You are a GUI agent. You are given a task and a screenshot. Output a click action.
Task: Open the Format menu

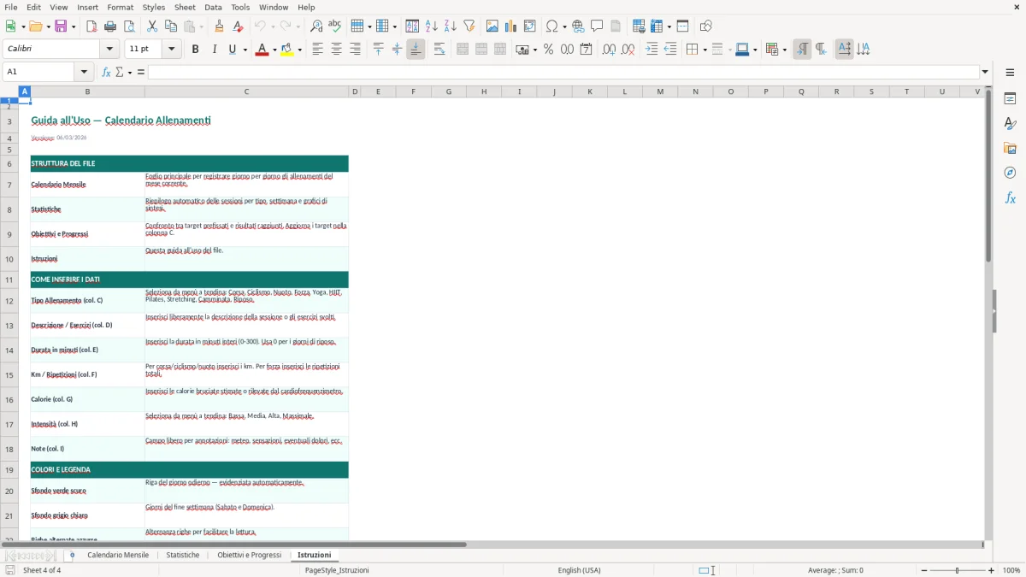coord(121,7)
